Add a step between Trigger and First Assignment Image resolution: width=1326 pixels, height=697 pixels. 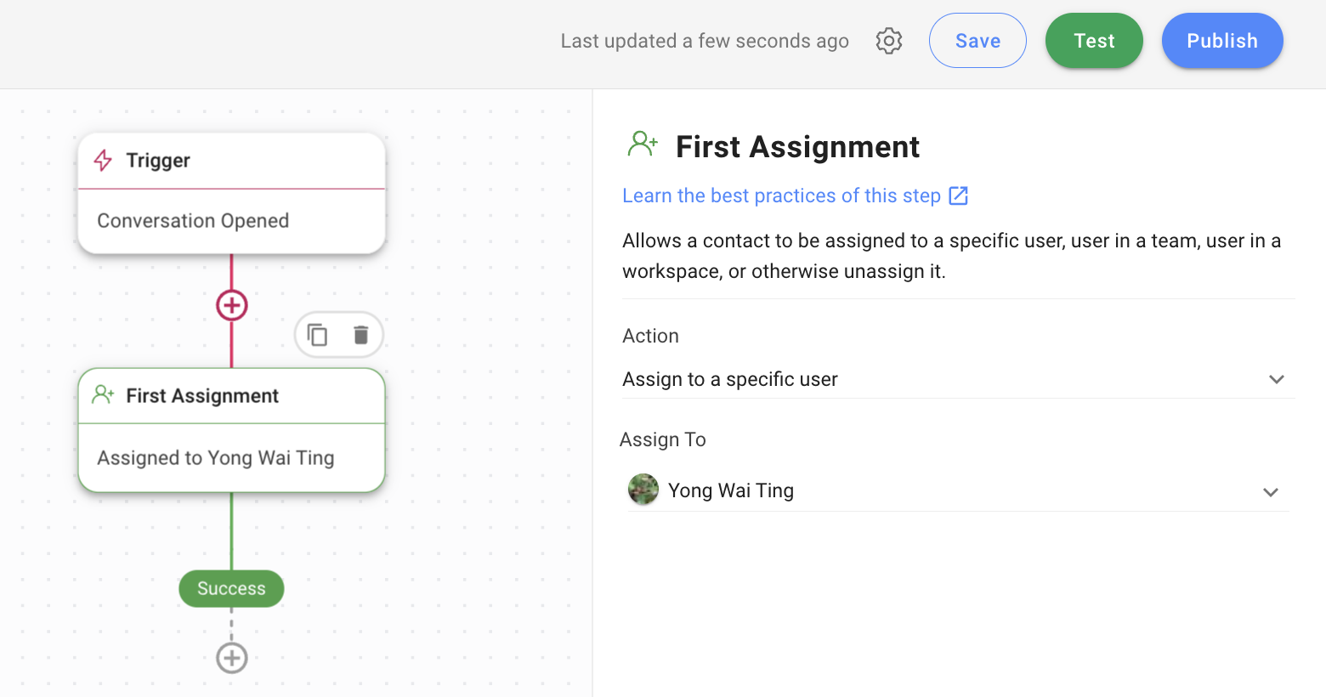point(231,304)
